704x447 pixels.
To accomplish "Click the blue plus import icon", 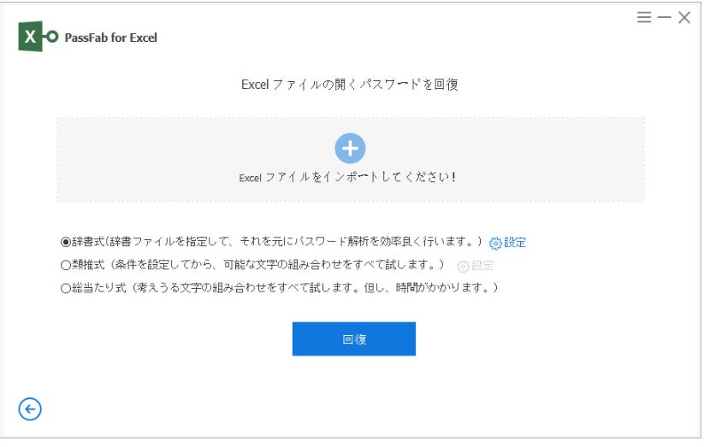I will pyautogui.click(x=350, y=148).
